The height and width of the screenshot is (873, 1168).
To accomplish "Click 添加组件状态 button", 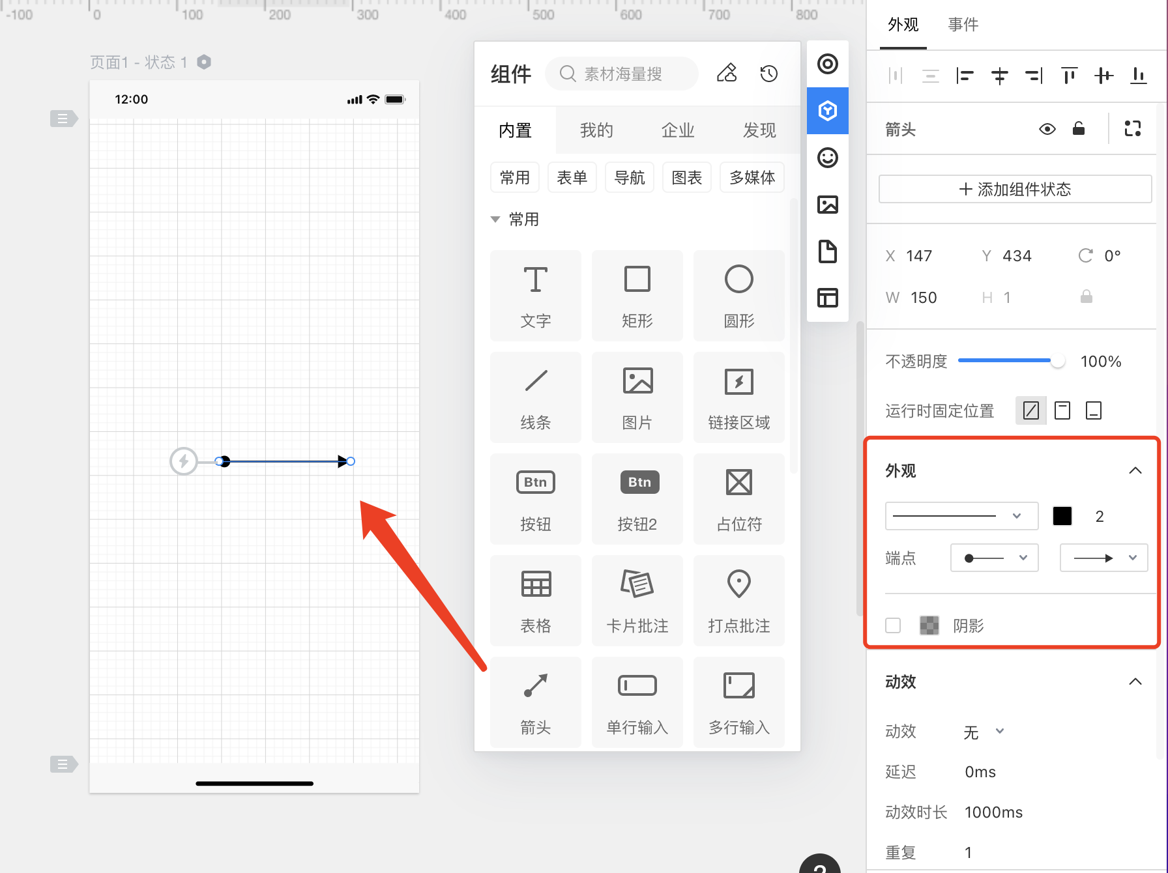I will pyautogui.click(x=1015, y=189).
